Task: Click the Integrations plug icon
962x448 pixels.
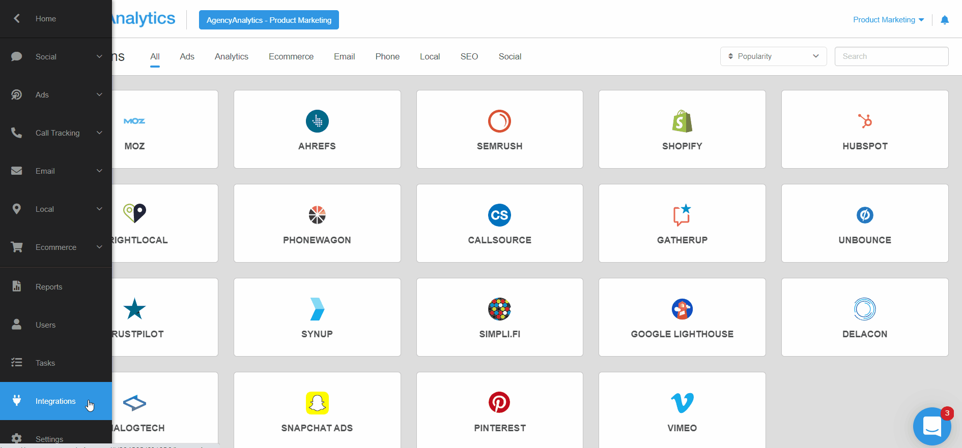Action: tap(16, 400)
